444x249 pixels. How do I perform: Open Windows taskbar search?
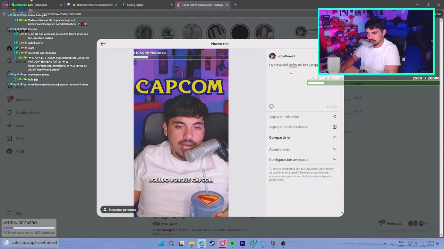click(171, 243)
